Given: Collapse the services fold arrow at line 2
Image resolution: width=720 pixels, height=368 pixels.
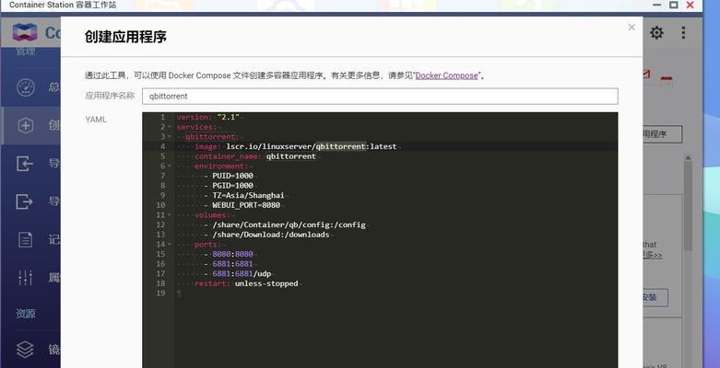Looking at the screenshot, I should (170, 127).
